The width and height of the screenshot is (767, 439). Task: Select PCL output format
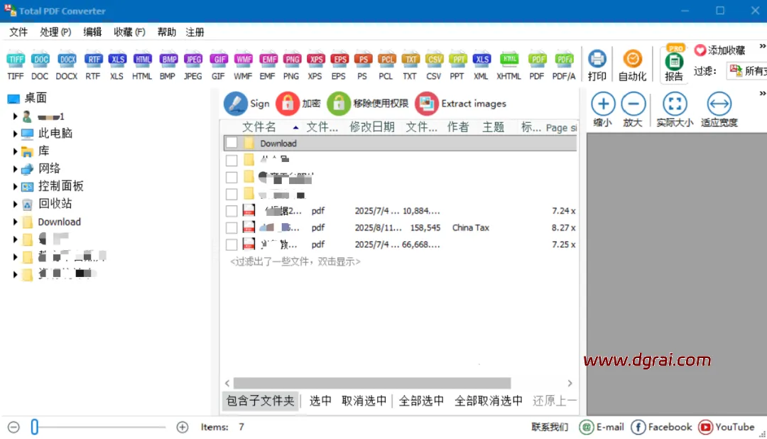(386, 65)
